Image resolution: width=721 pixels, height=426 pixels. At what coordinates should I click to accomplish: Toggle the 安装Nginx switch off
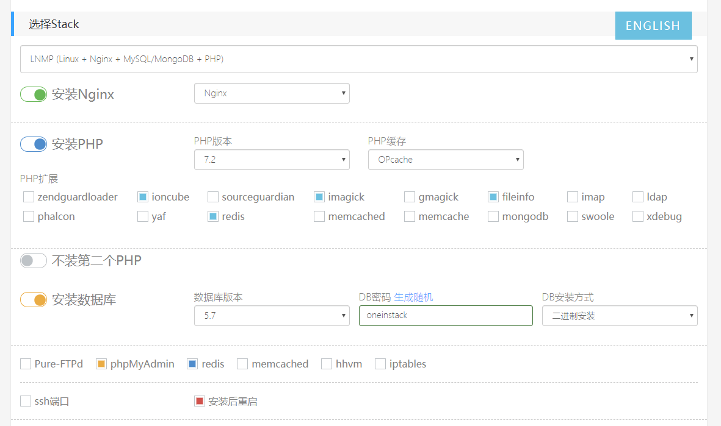coord(34,94)
